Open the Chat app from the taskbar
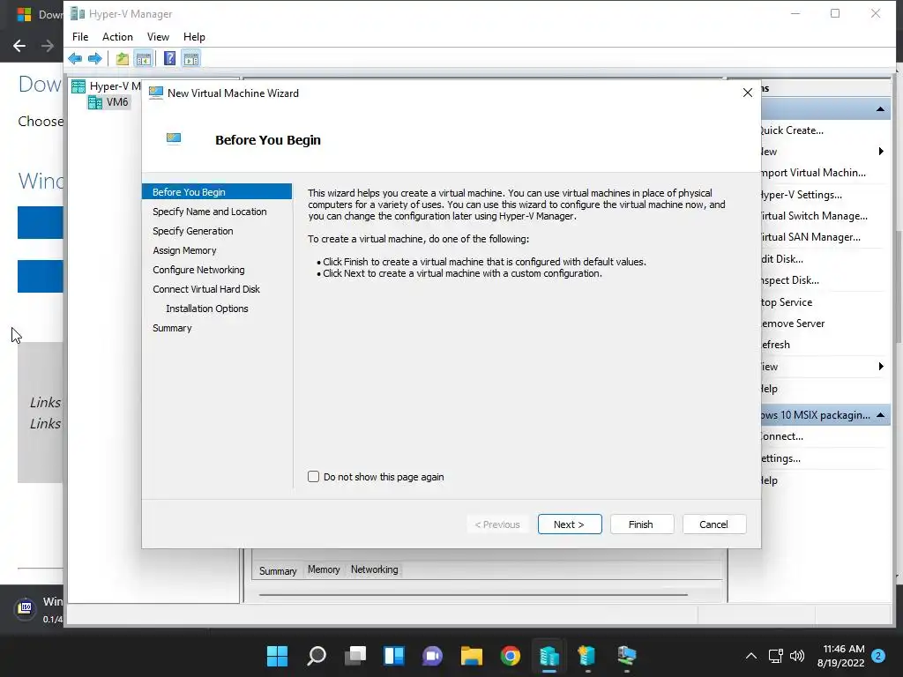Viewport: 903px width, 677px height. (432, 656)
